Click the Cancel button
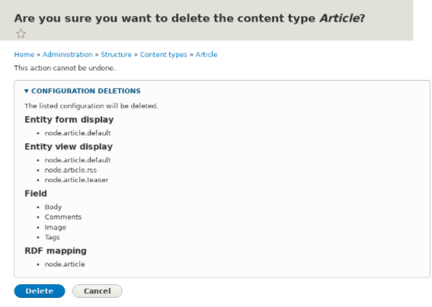 98,291
